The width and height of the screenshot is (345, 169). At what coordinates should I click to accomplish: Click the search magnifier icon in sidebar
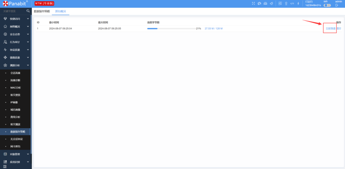pyautogui.click(x=28, y=11)
